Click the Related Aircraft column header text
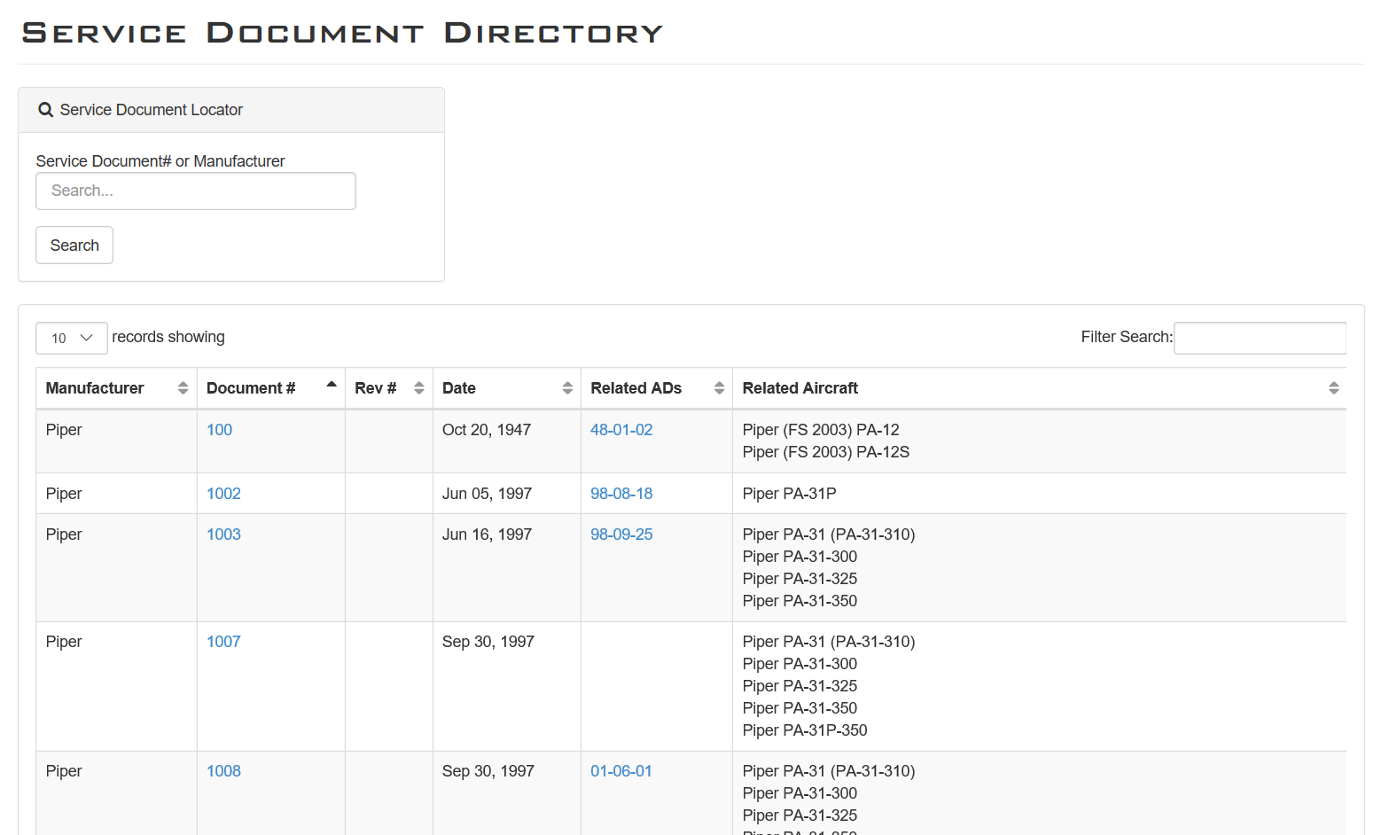 pyautogui.click(x=800, y=388)
